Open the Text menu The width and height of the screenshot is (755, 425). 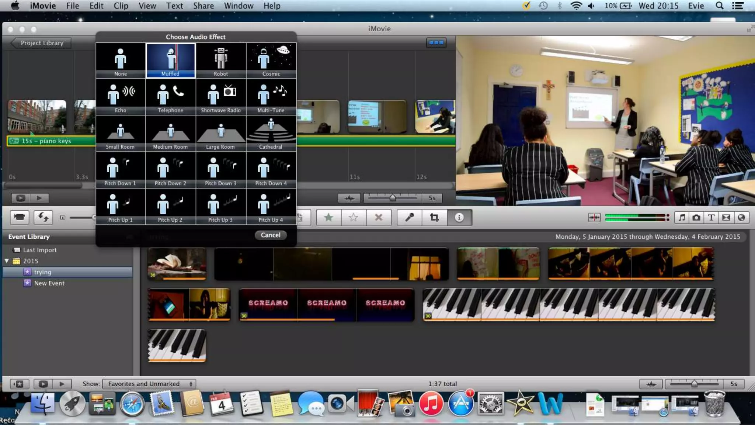[175, 6]
